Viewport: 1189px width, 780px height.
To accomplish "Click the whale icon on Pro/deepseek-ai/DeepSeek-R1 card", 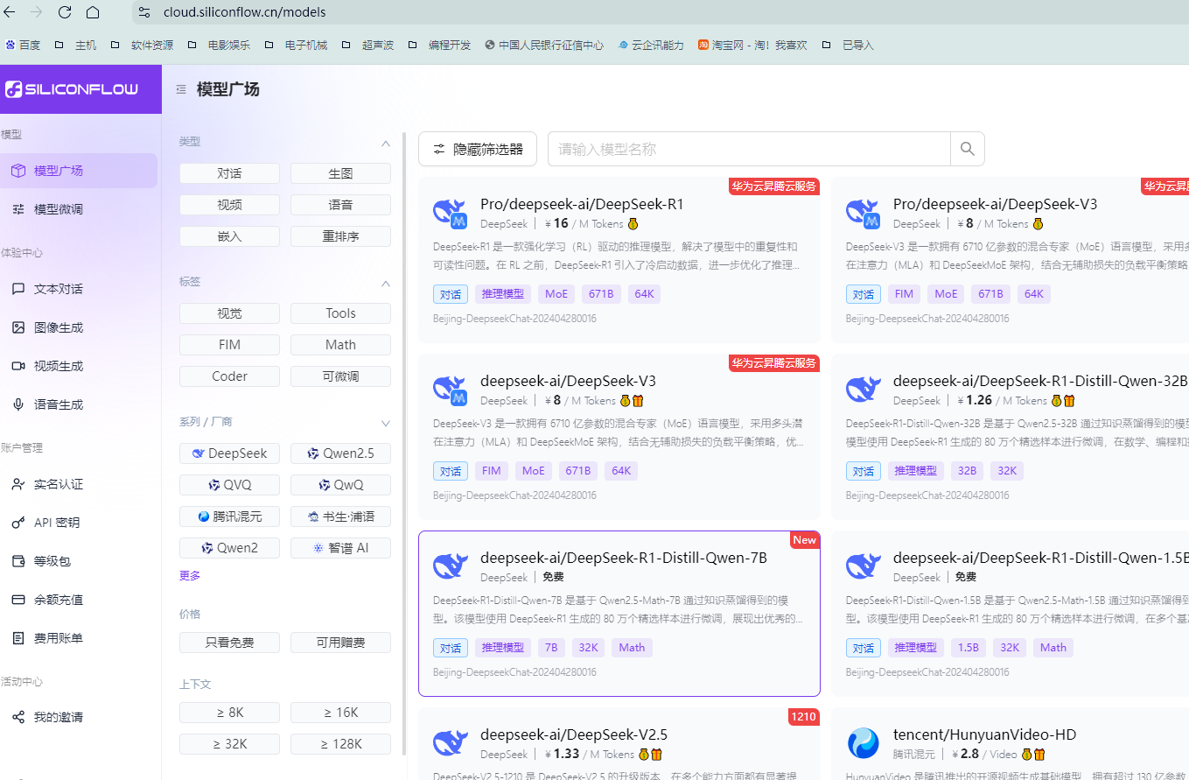I will [x=451, y=213].
